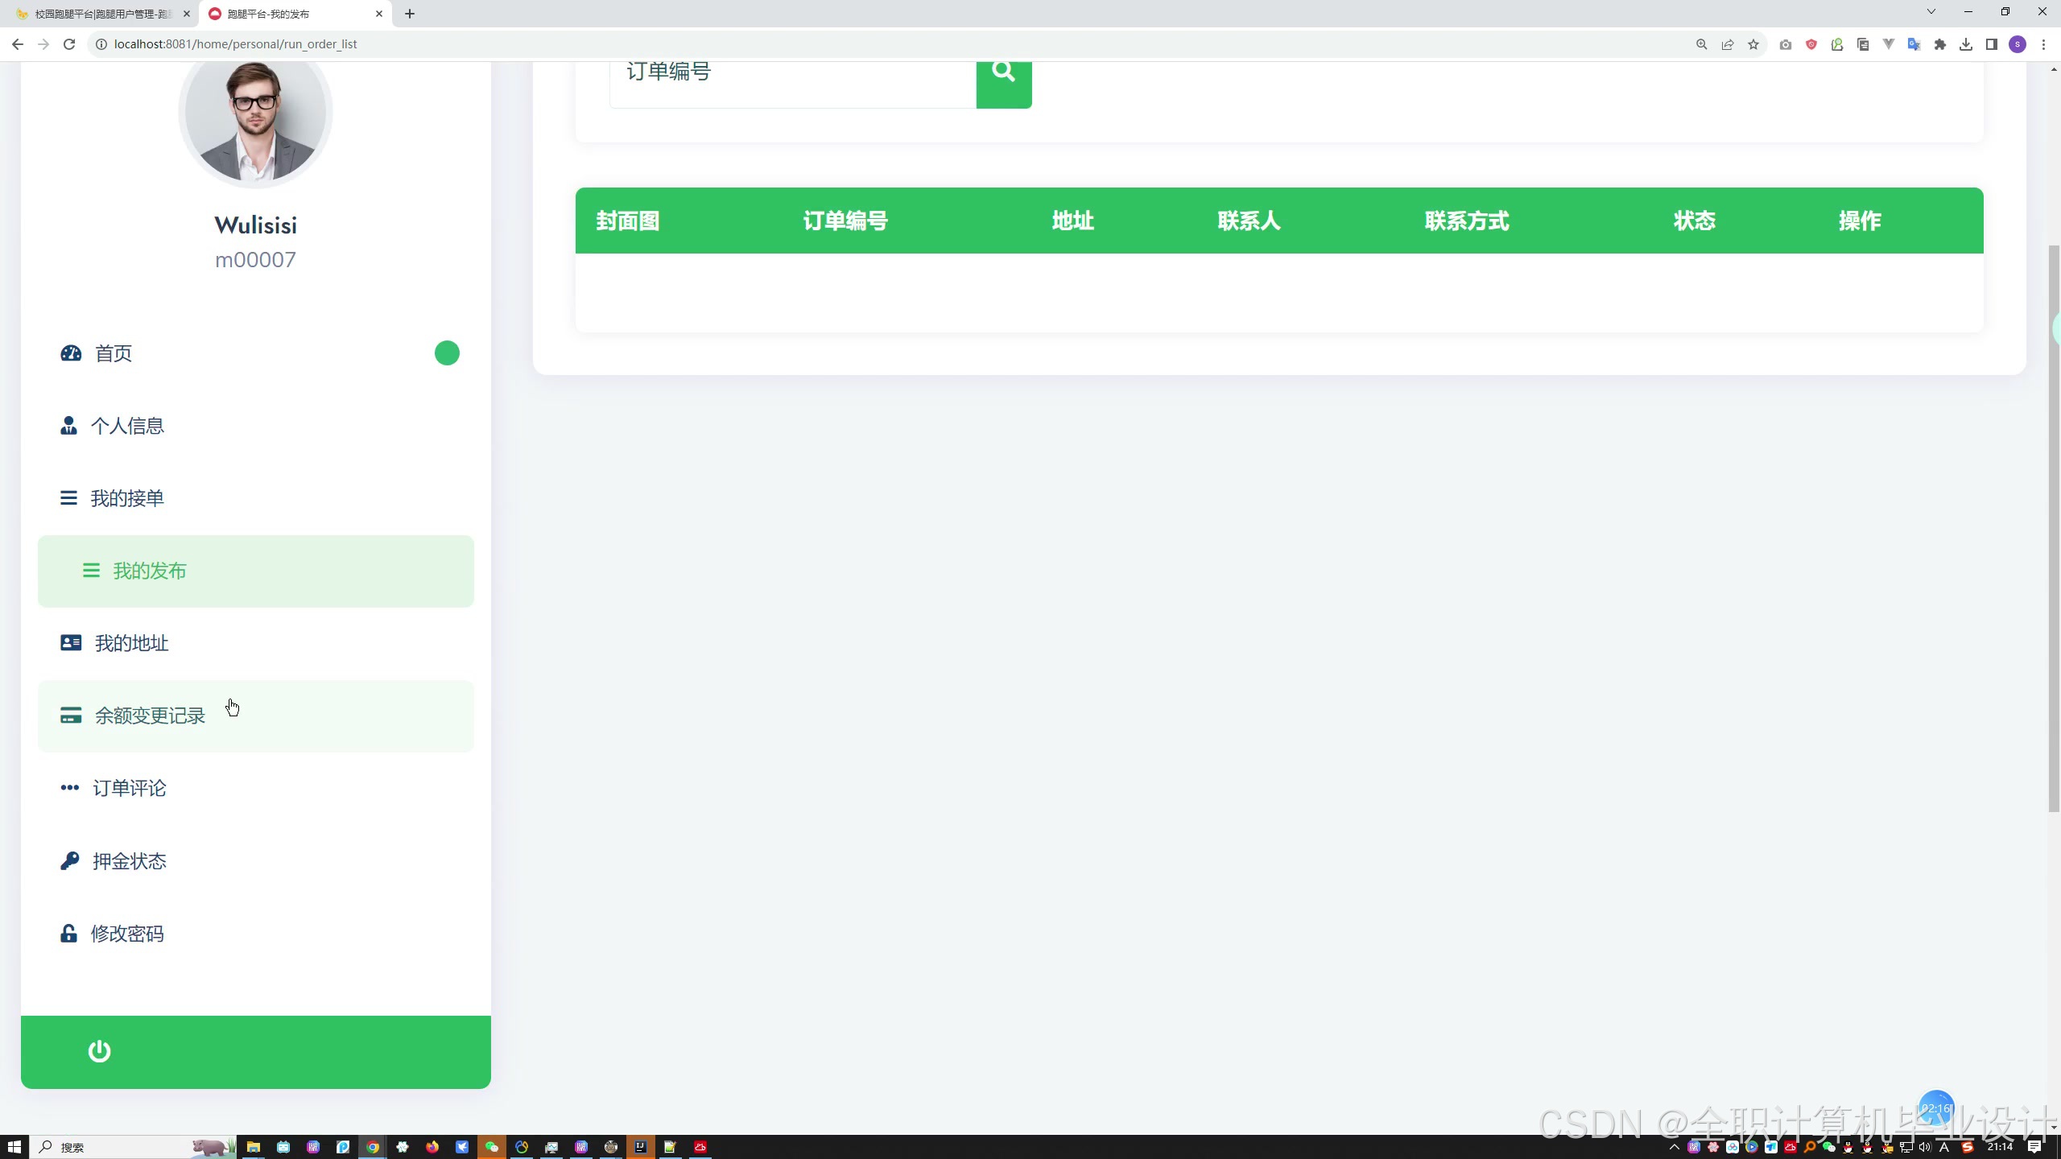Select 我的接单 list icon entry
Viewport: 2061px width, 1159px height.
tap(69, 498)
